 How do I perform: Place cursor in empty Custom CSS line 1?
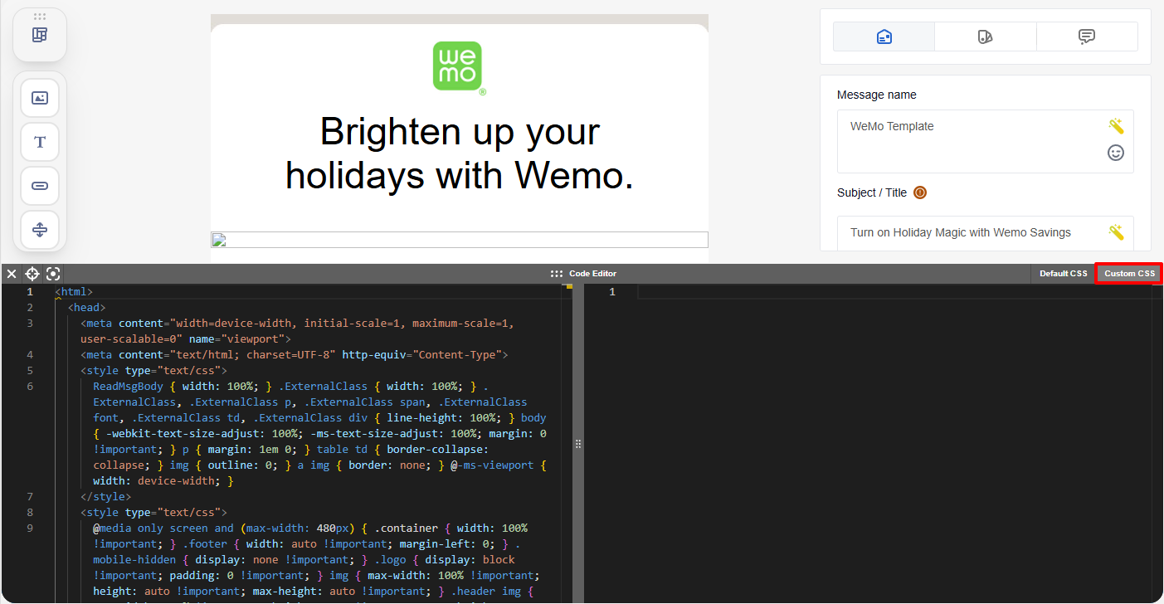point(894,292)
